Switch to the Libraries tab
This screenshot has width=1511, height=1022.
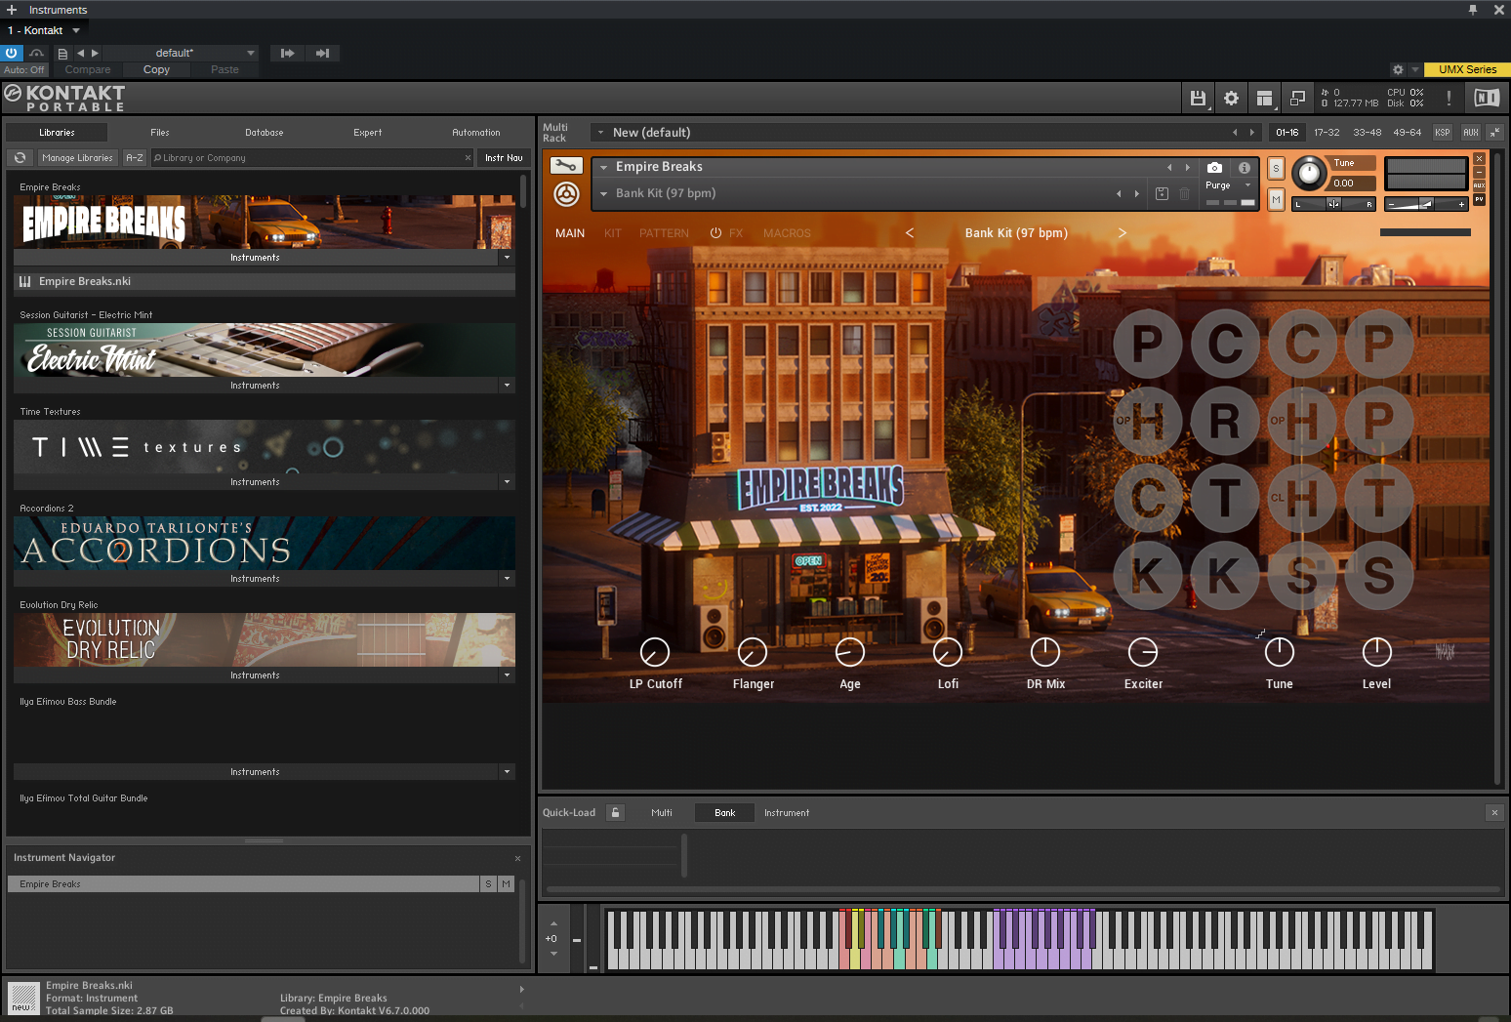[x=57, y=133]
